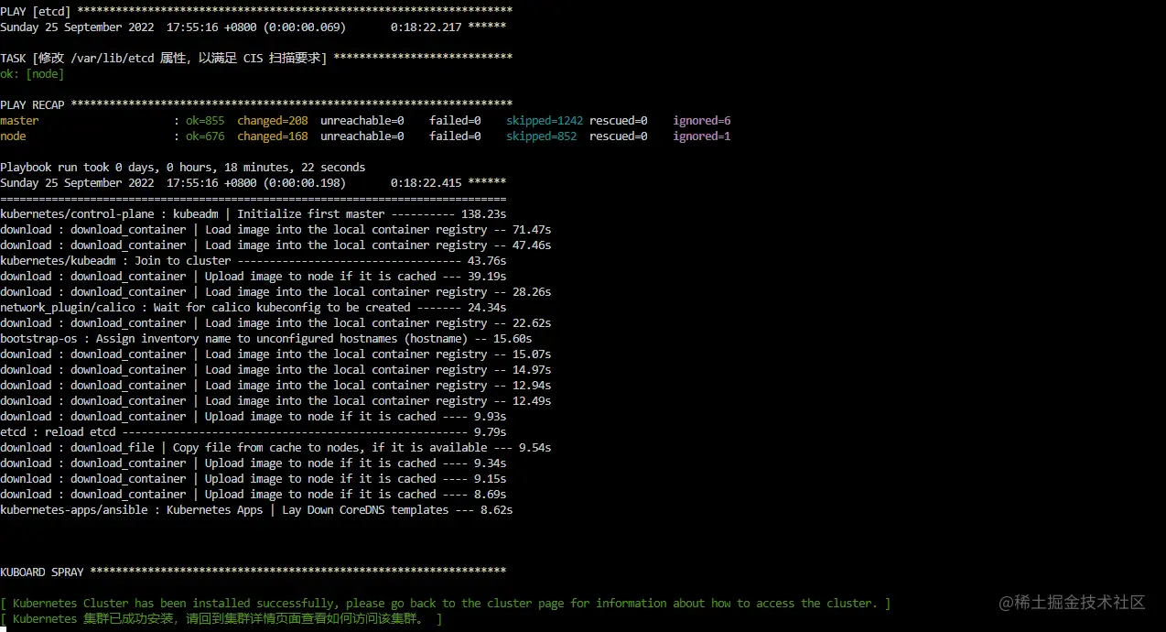Click the 'ignored=1' value
Screen dimensions: 1166x632
pos(702,136)
